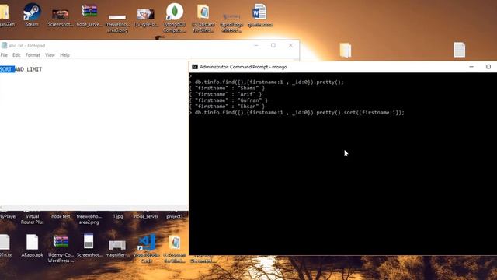Select the Word document icon on desktop

259,12
